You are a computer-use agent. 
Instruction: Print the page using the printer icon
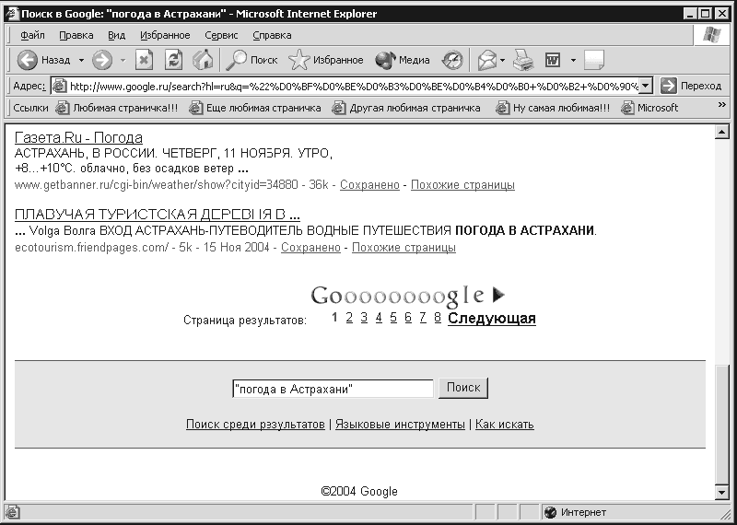click(522, 60)
